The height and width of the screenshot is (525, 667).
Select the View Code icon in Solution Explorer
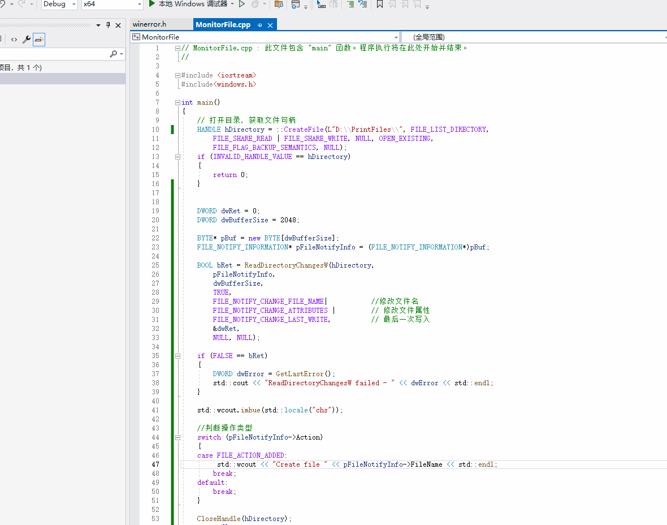pos(14,40)
